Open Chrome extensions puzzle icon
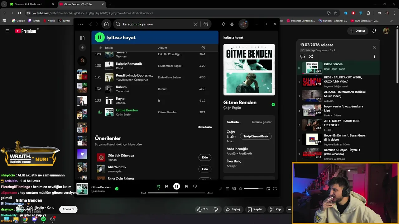This screenshot has width=399, height=224. (368, 13)
